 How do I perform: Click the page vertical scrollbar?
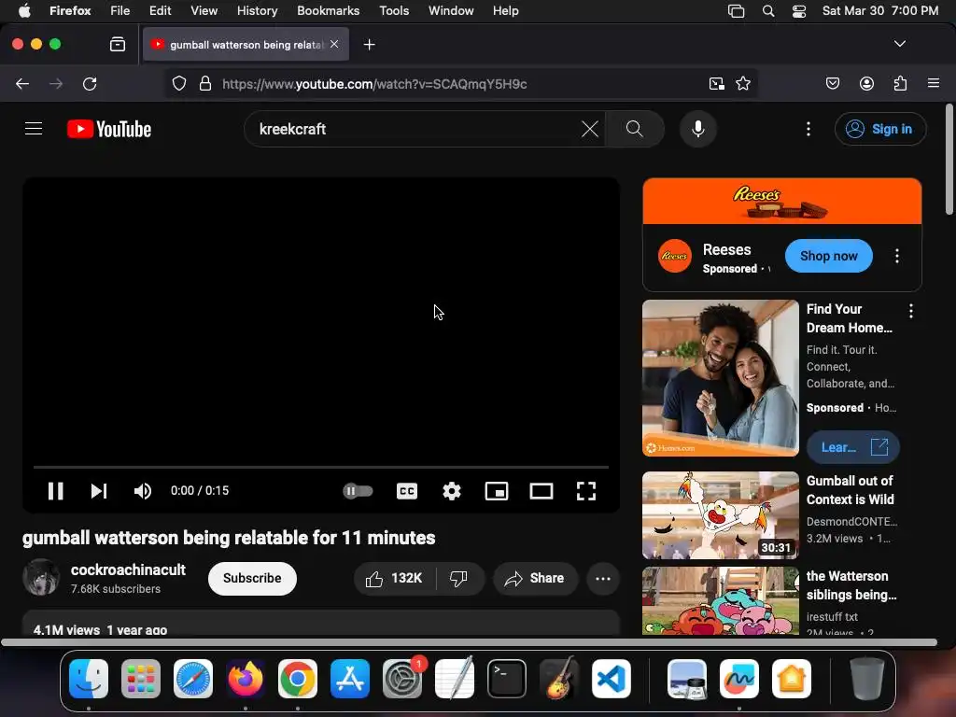click(x=949, y=160)
